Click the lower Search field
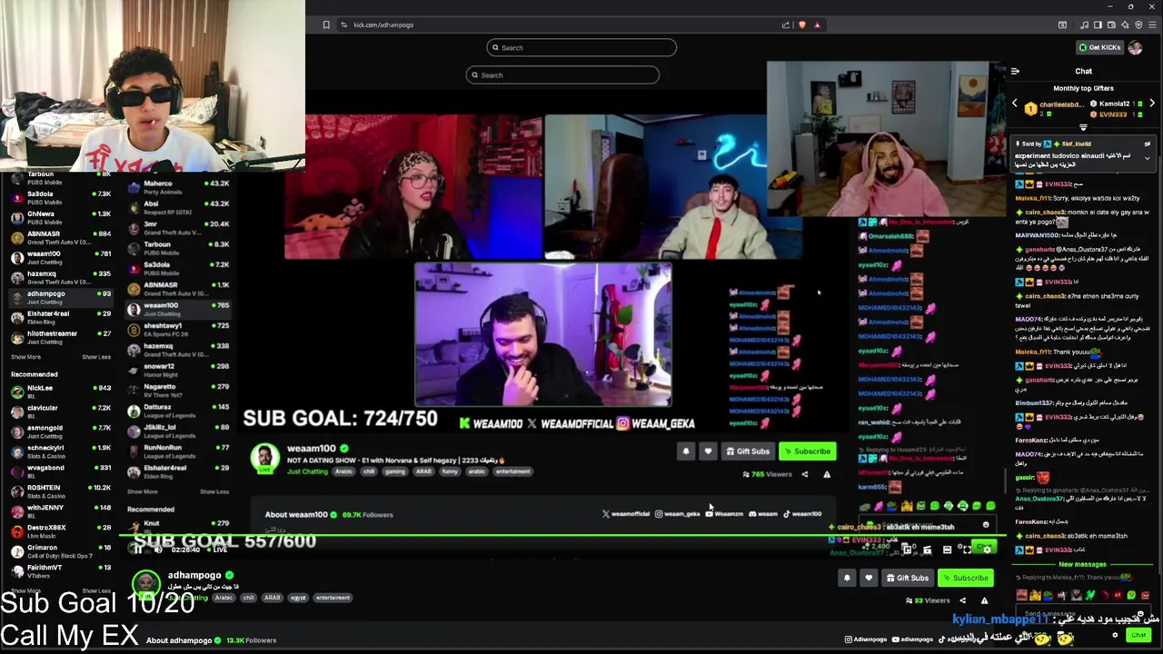 point(563,74)
